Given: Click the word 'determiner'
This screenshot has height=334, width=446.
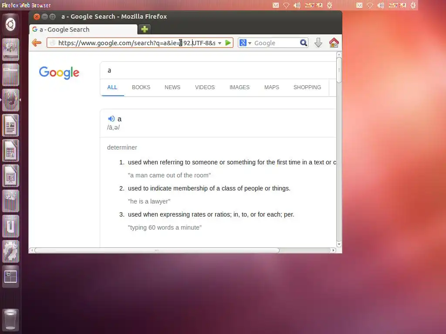Looking at the screenshot, I should click(x=122, y=147).
